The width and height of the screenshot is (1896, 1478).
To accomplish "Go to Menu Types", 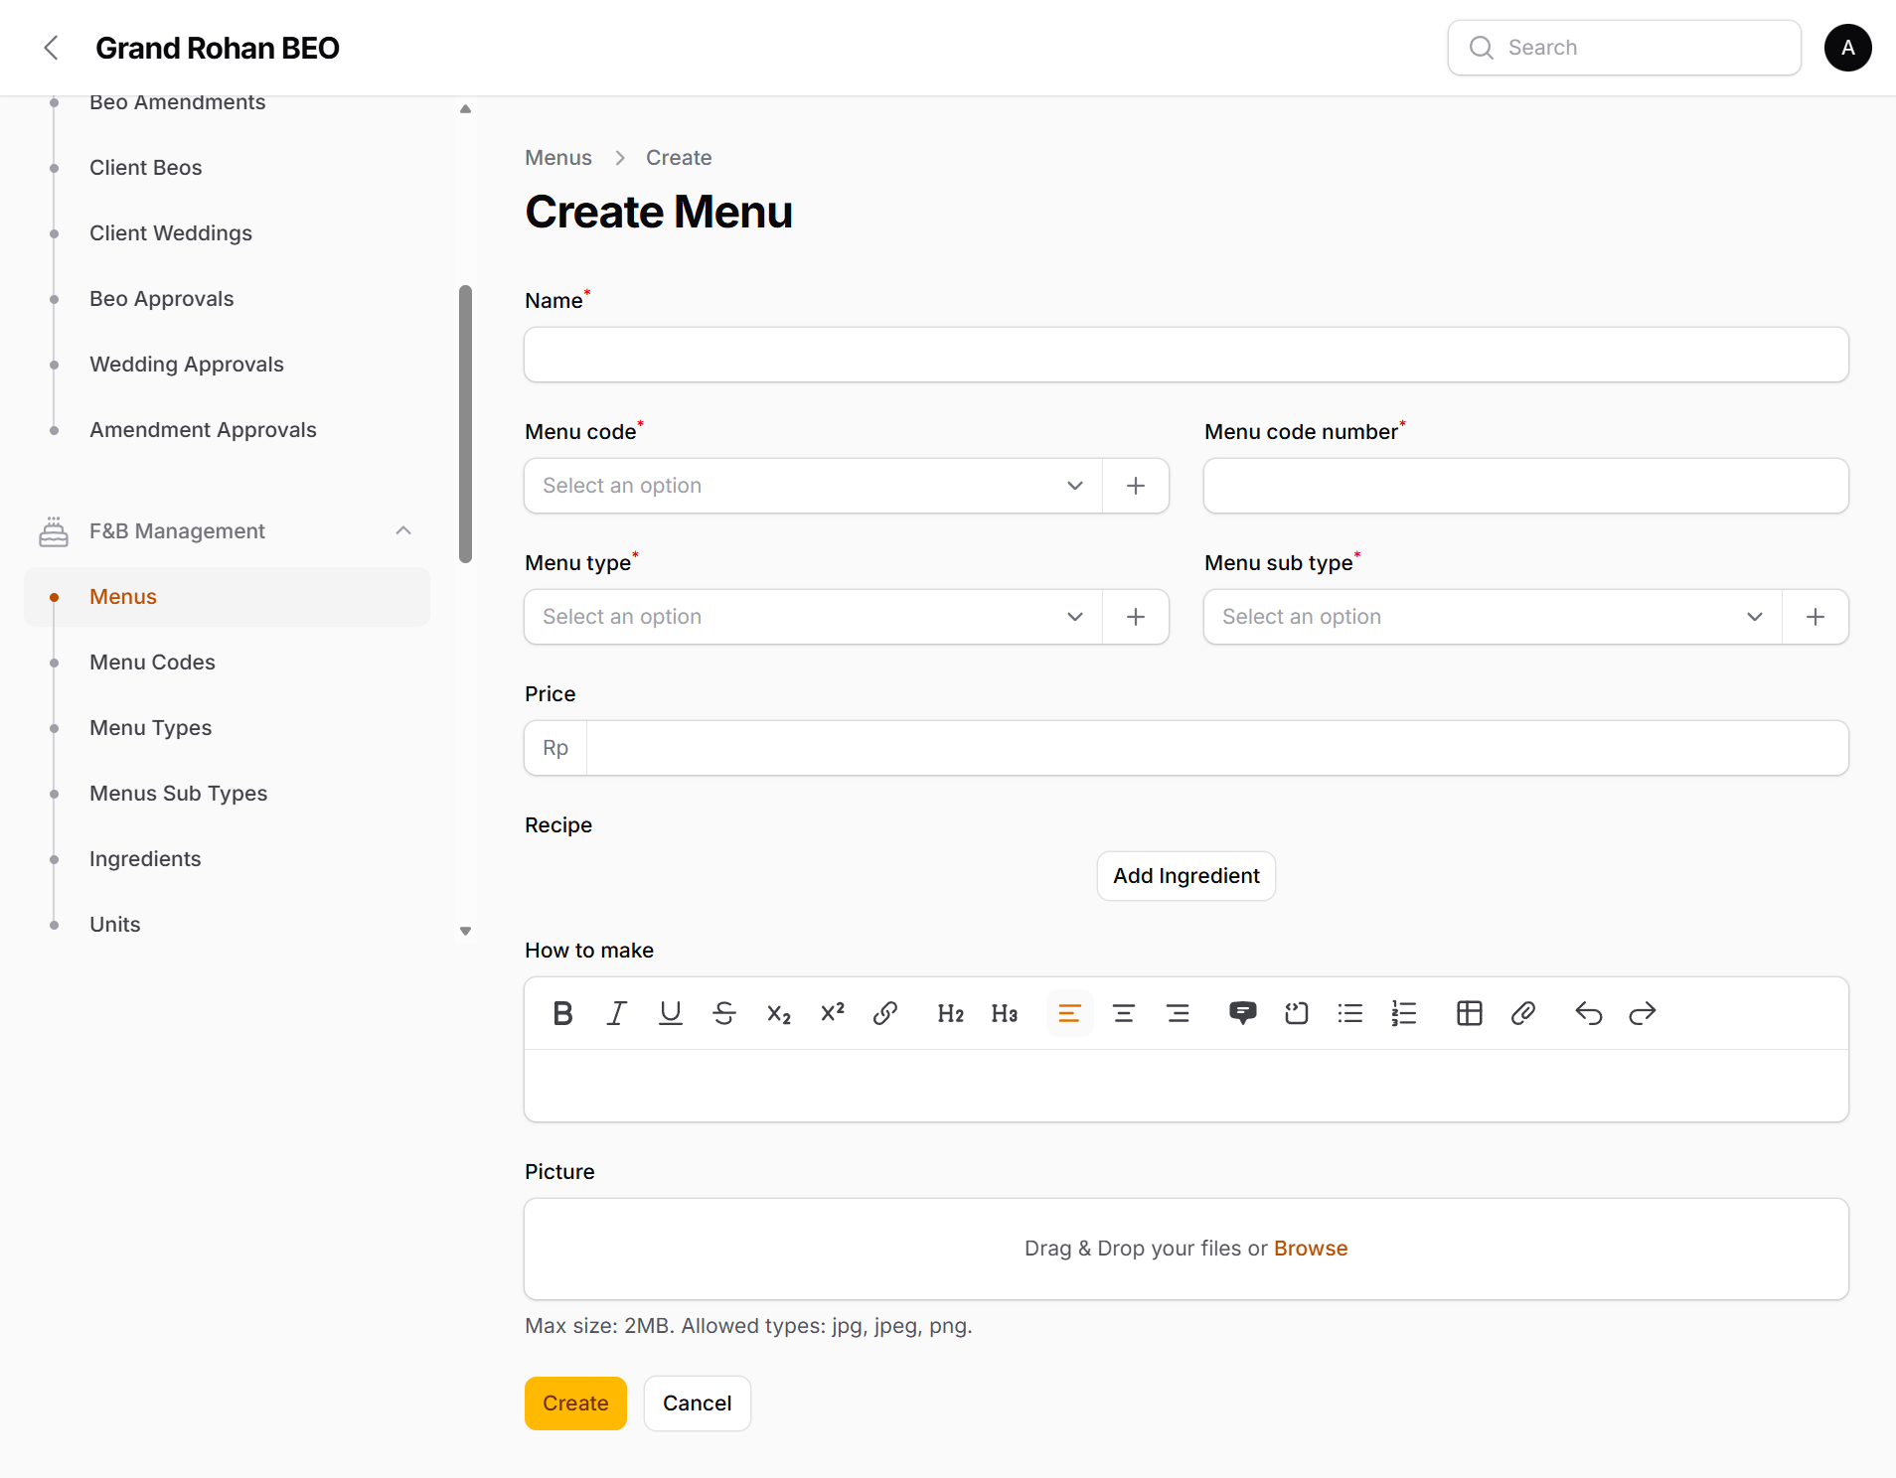I will [x=151, y=728].
